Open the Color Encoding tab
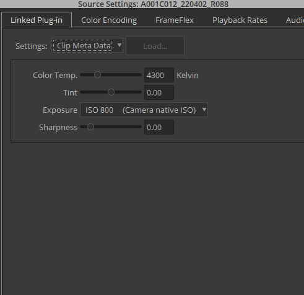Screen dimensions: 304x295 click(x=109, y=20)
